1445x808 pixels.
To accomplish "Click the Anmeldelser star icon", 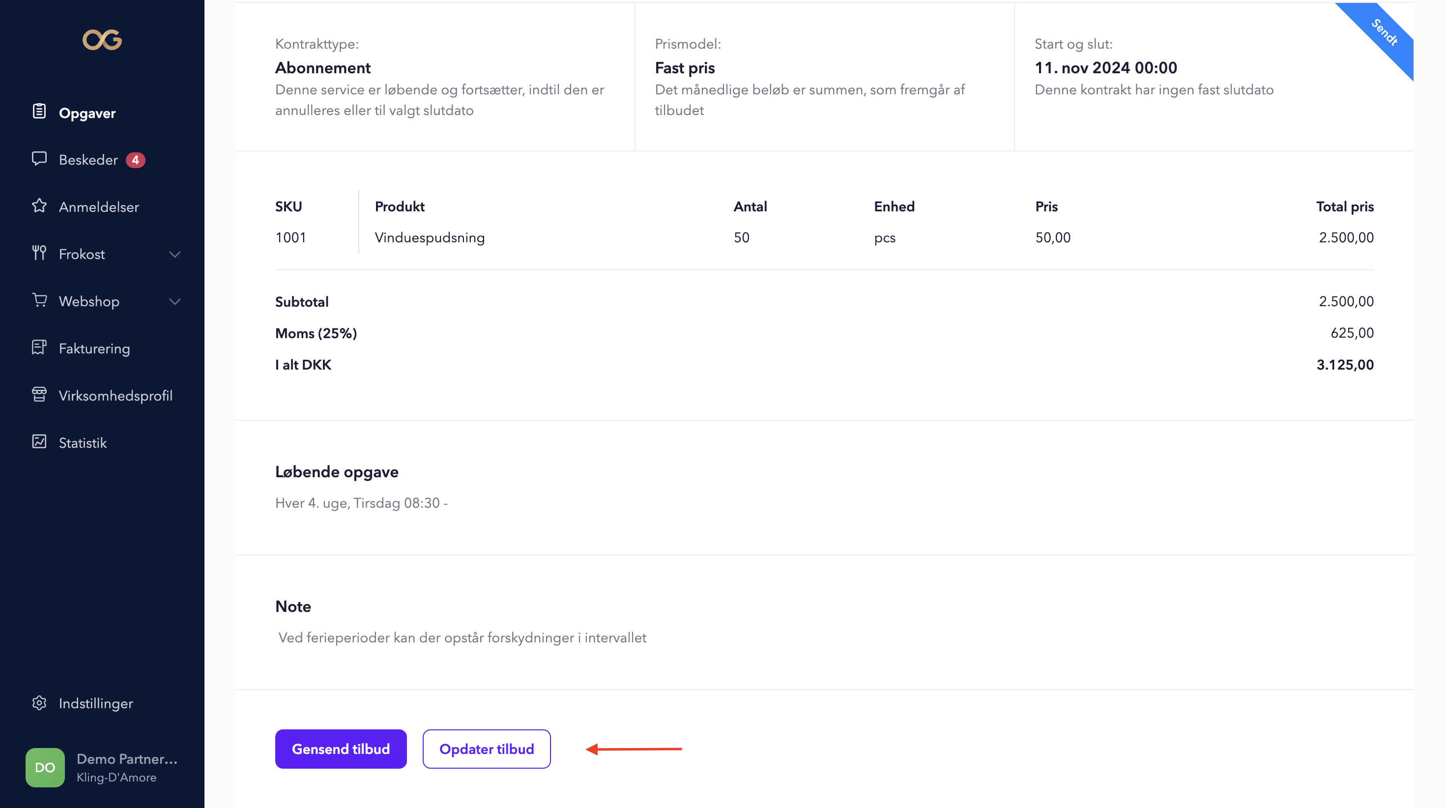I will [x=39, y=206].
